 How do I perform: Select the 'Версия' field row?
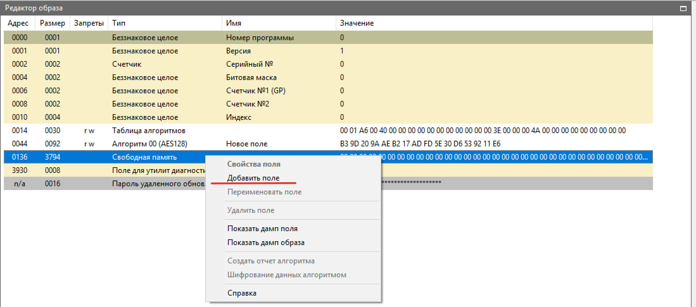tap(238, 51)
